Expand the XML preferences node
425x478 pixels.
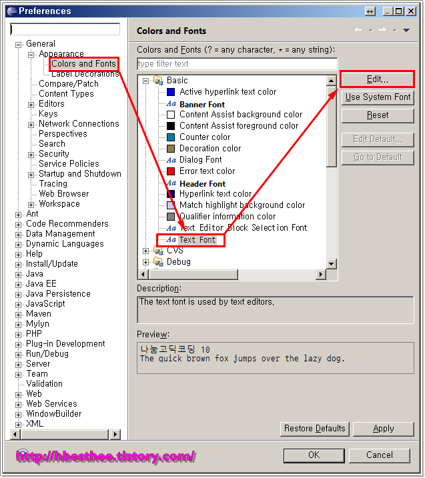click(18, 425)
